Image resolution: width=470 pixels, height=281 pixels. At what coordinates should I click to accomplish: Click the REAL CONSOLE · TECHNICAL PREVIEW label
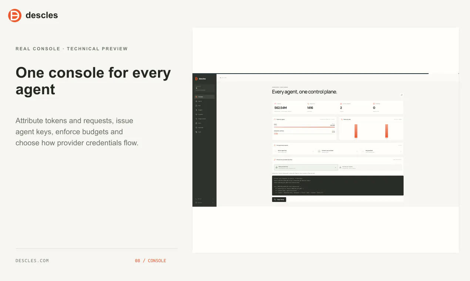point(72,49)
